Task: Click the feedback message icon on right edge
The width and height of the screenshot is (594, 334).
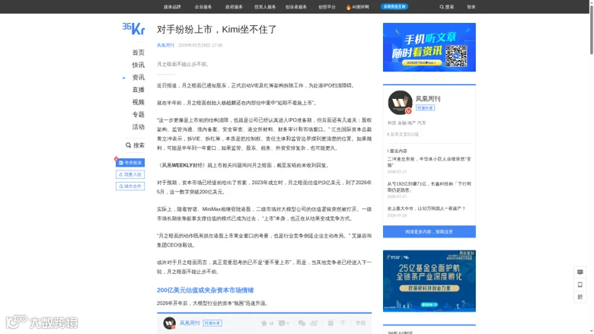Action: point(580,272)
